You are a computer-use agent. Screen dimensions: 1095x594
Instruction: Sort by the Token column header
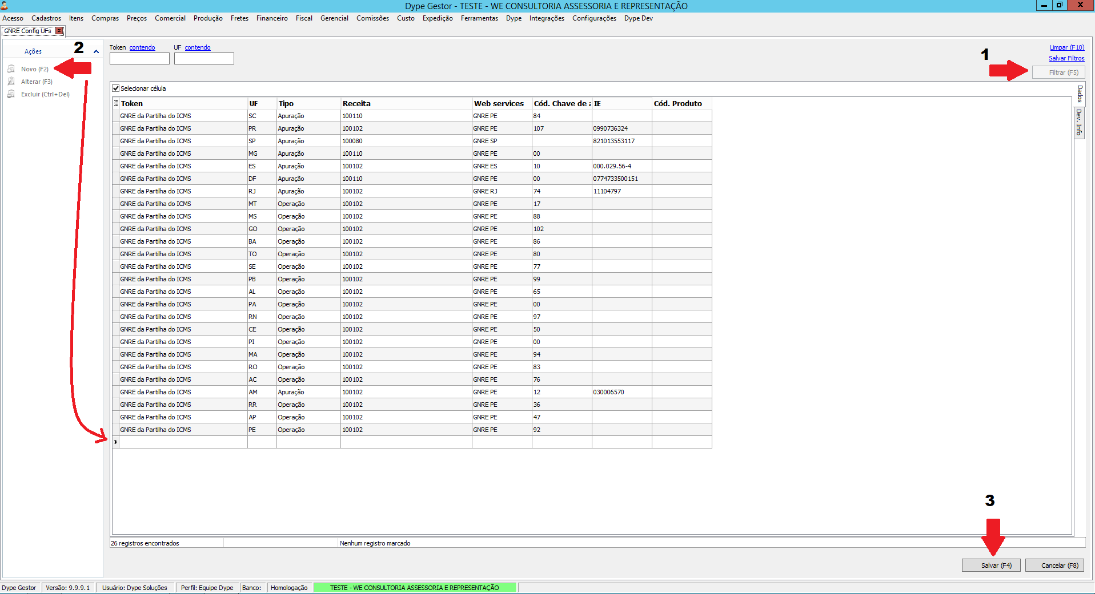pos(183,103)
